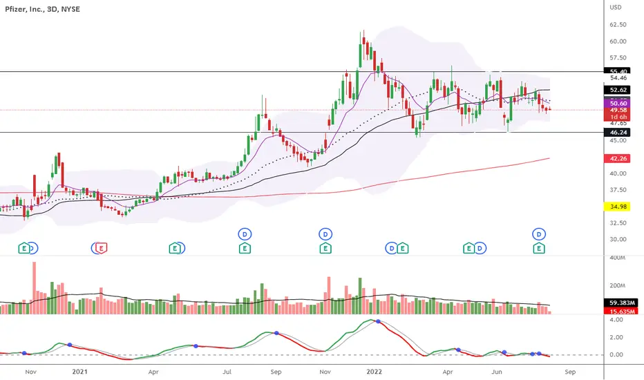Screen dimensions: 644x380
Task: Open the dividend marker just after 2022 label
Action: pyautogui.click(x=391, y=248)
